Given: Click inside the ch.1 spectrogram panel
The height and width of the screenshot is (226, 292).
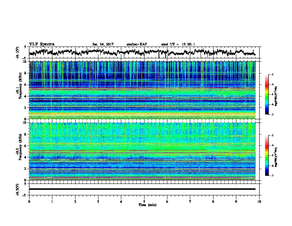Looking at the screenshot, I should [142, 90].
